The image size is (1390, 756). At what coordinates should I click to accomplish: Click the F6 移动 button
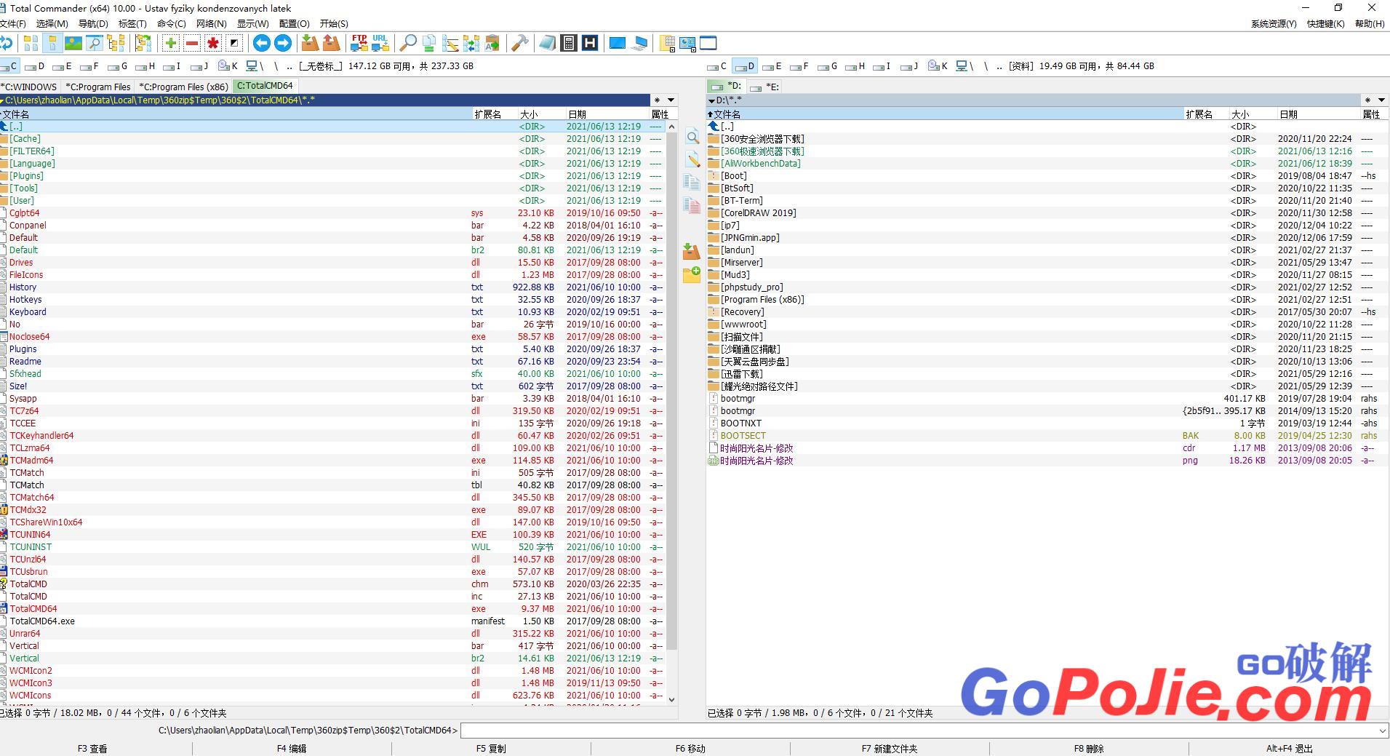pos(690,748)
